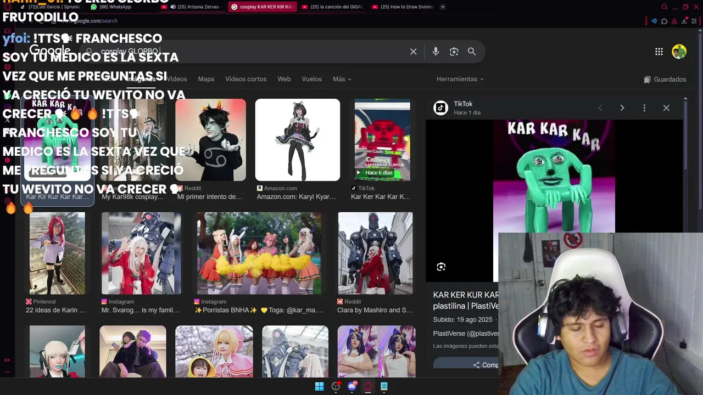Open Google Lens image search icon
This screenshot has width=703, height=395.
[x=454, y=52]
